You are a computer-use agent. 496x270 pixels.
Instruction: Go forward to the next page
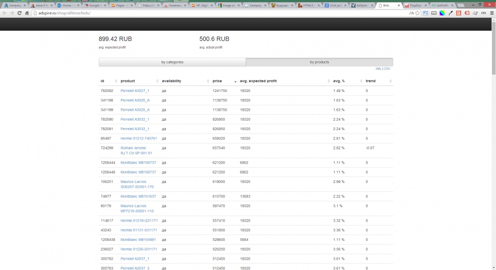click(x=12, y=13)
